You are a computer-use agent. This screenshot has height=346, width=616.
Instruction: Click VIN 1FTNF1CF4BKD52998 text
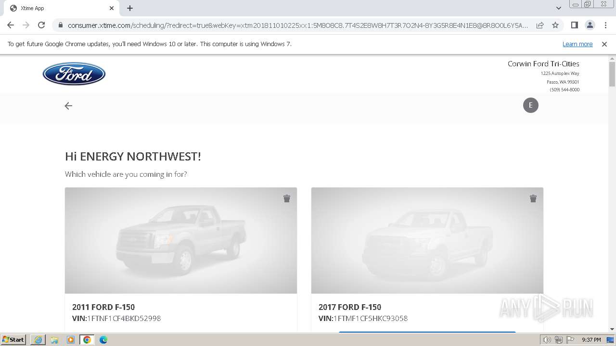pyautogui.click(x=116, y=318)
